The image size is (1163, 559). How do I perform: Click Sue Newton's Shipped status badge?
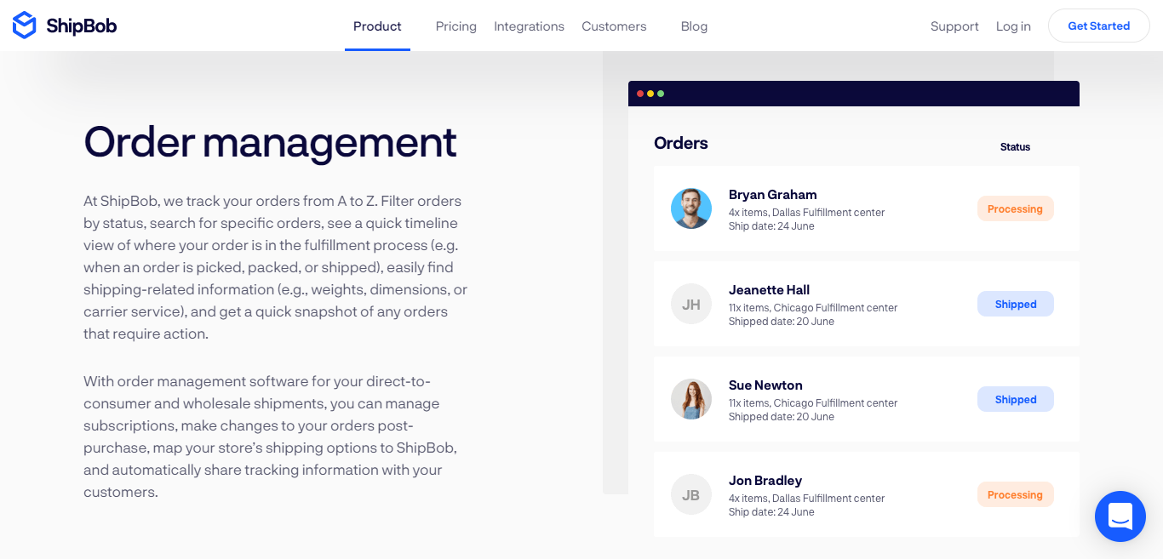point(1016,399)
